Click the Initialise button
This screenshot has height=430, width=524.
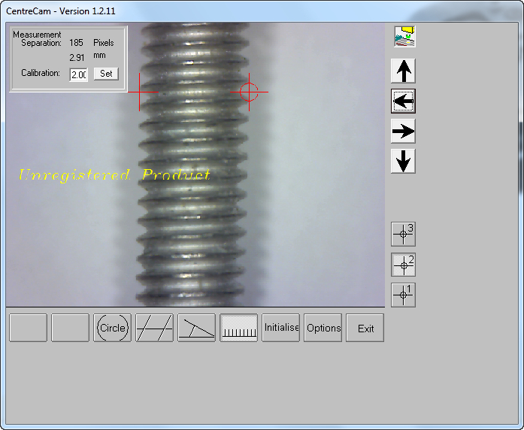pos(280,328)
